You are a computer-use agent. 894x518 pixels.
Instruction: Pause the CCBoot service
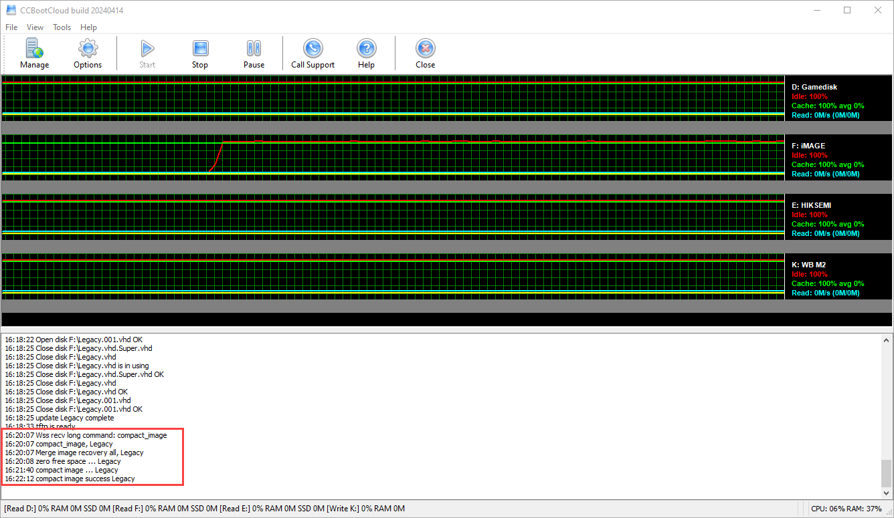[254, 53]
